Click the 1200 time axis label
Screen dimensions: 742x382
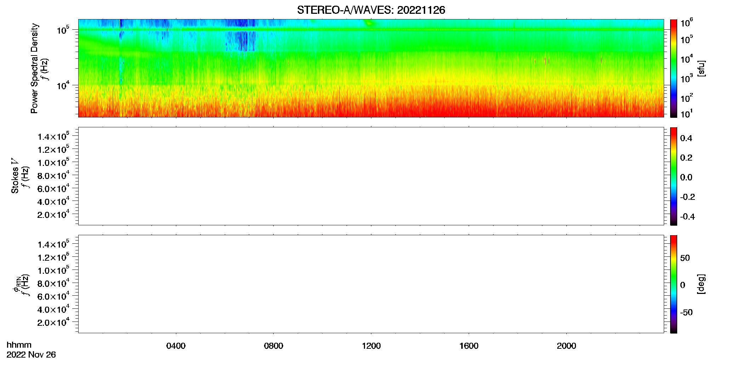click(371, 346)
